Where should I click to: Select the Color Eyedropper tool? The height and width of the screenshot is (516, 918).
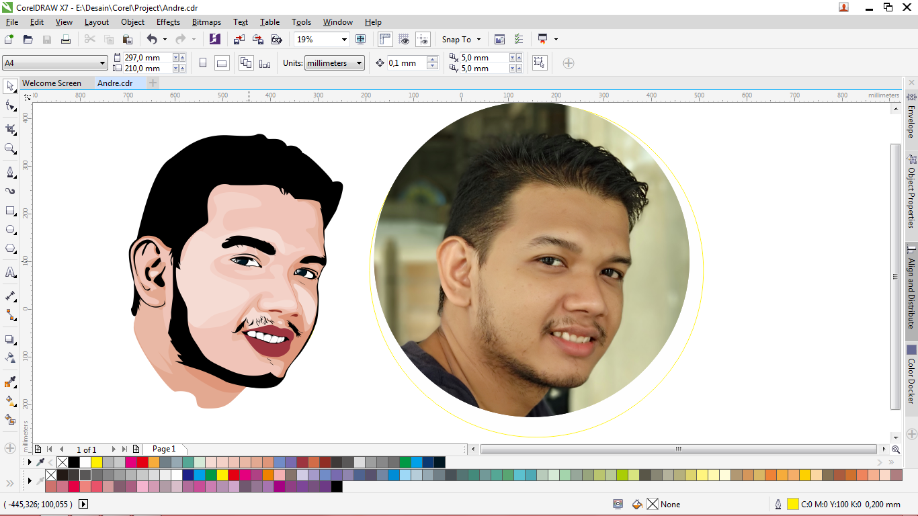pos(10,382)
